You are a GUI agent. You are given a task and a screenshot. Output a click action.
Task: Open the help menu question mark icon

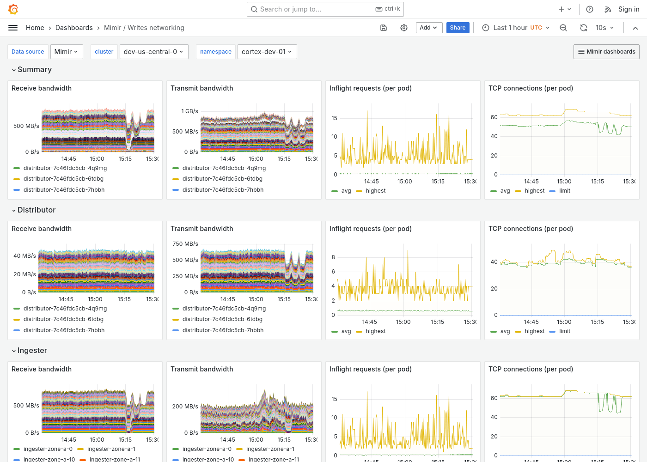point(589,9)
